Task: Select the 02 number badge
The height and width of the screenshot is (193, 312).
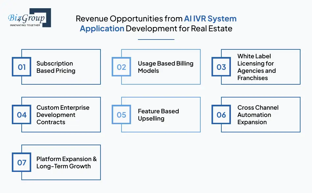Action: [122, 67]
